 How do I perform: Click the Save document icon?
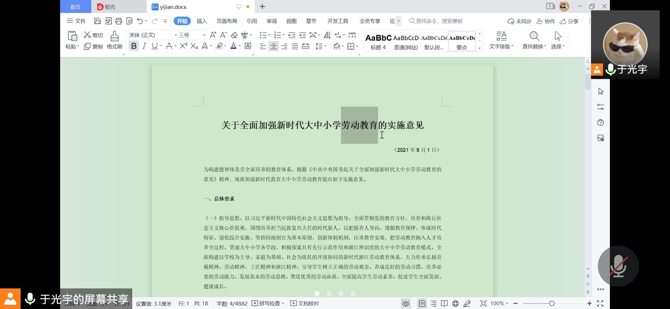pyautogui.click(x=97, y=21)
